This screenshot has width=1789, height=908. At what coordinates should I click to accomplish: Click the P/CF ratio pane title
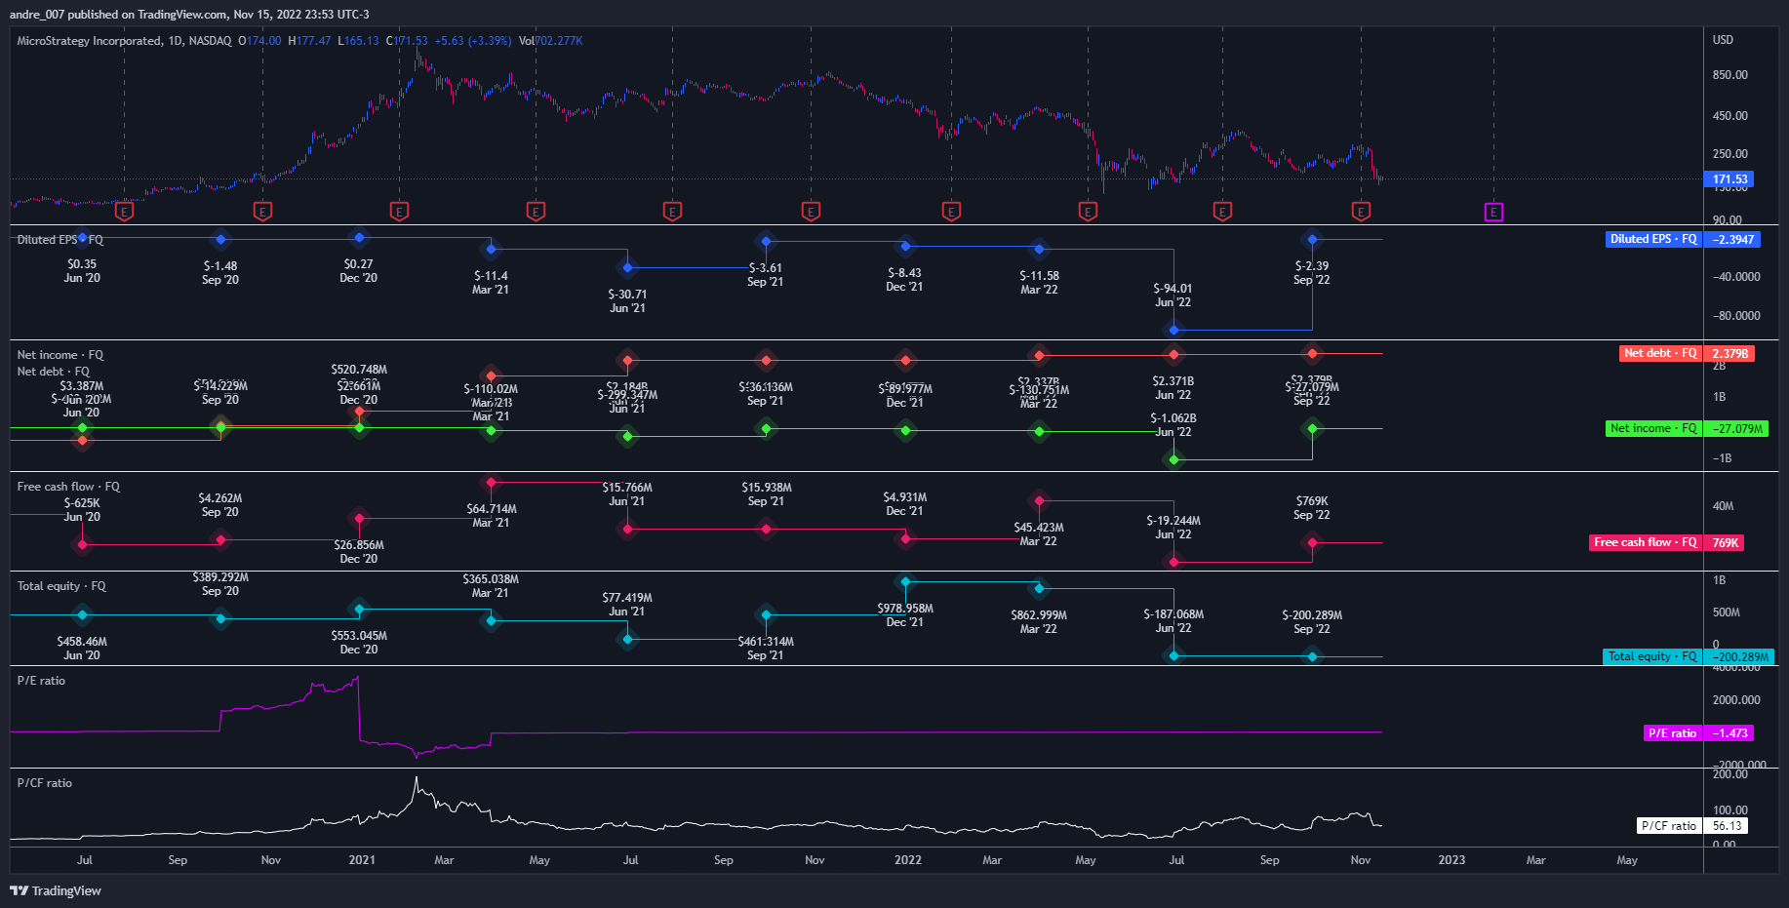[x=44, y=783]
